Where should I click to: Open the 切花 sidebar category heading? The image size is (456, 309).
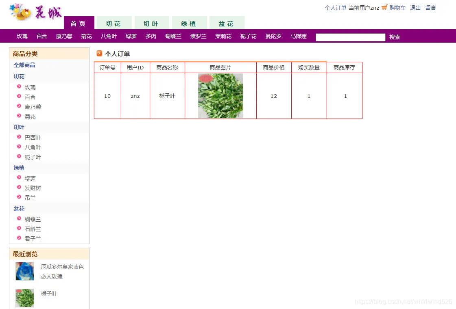click(x=19, y=76)
